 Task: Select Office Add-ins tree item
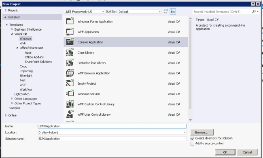(x=34, y=57)
